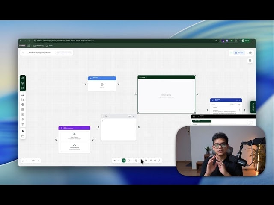Click zoom in magnifier in bottom toolbar
This screenshot has width=274, height=205.
(x=155, y=161)
